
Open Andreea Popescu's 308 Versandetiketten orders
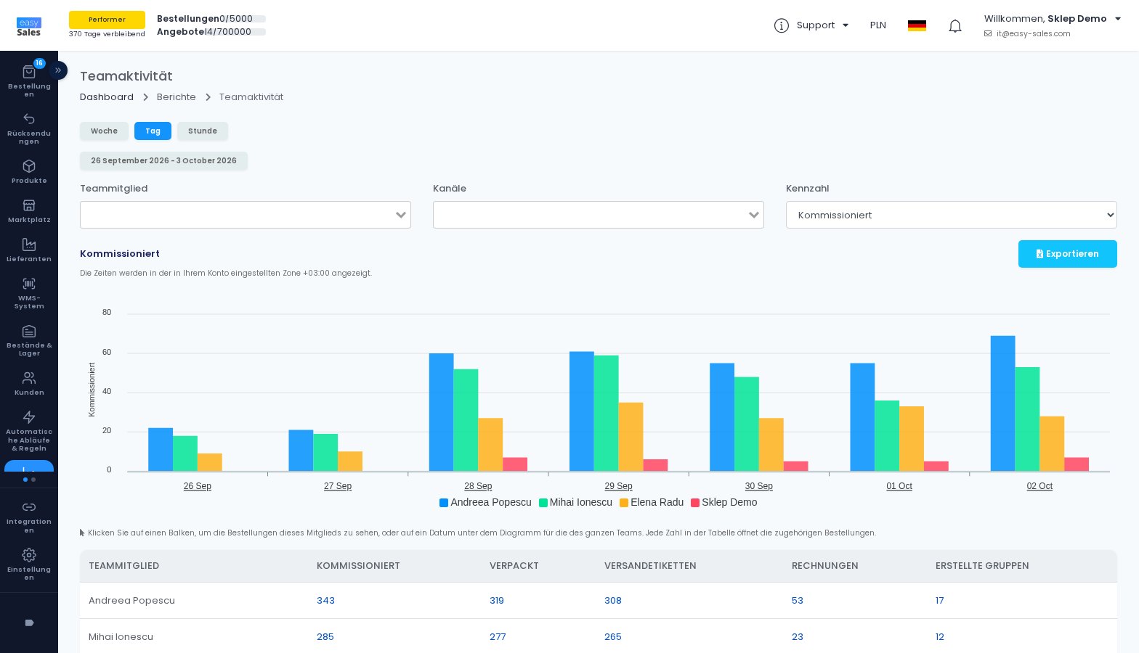point(613,601)
